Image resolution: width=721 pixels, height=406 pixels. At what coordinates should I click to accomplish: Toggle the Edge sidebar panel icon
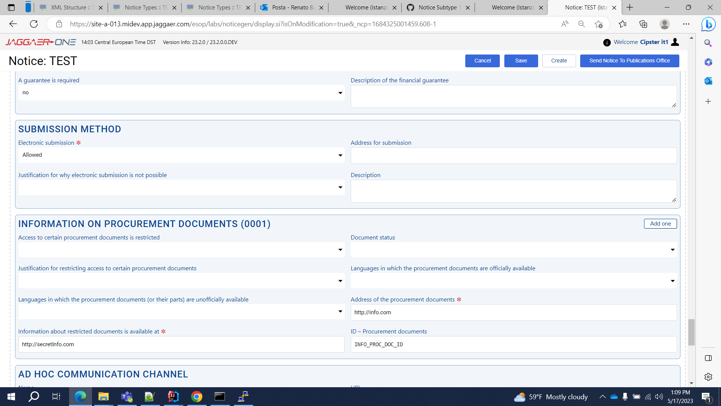(x=709, y=358)
